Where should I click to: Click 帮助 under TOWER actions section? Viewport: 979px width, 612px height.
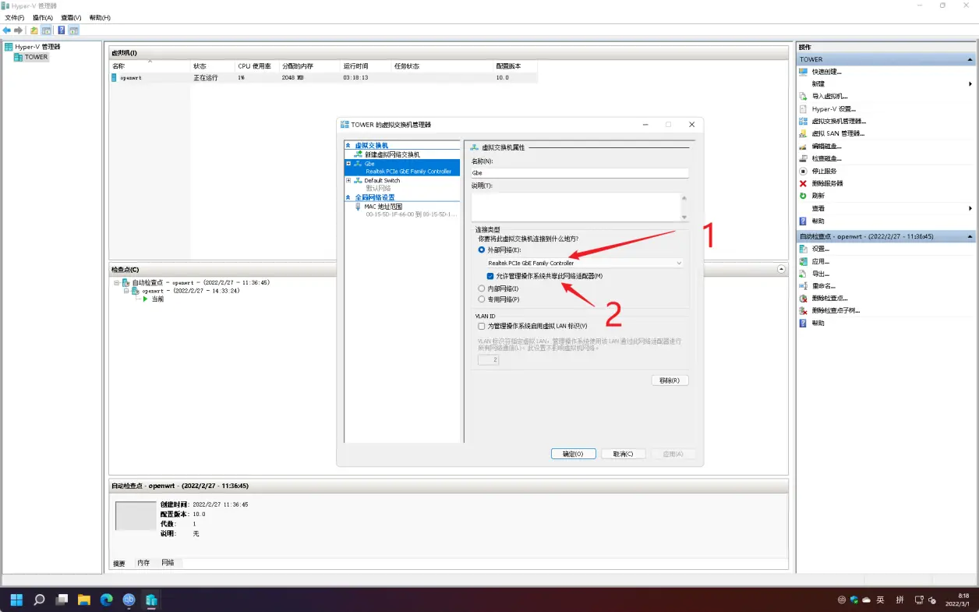point(818,221)
